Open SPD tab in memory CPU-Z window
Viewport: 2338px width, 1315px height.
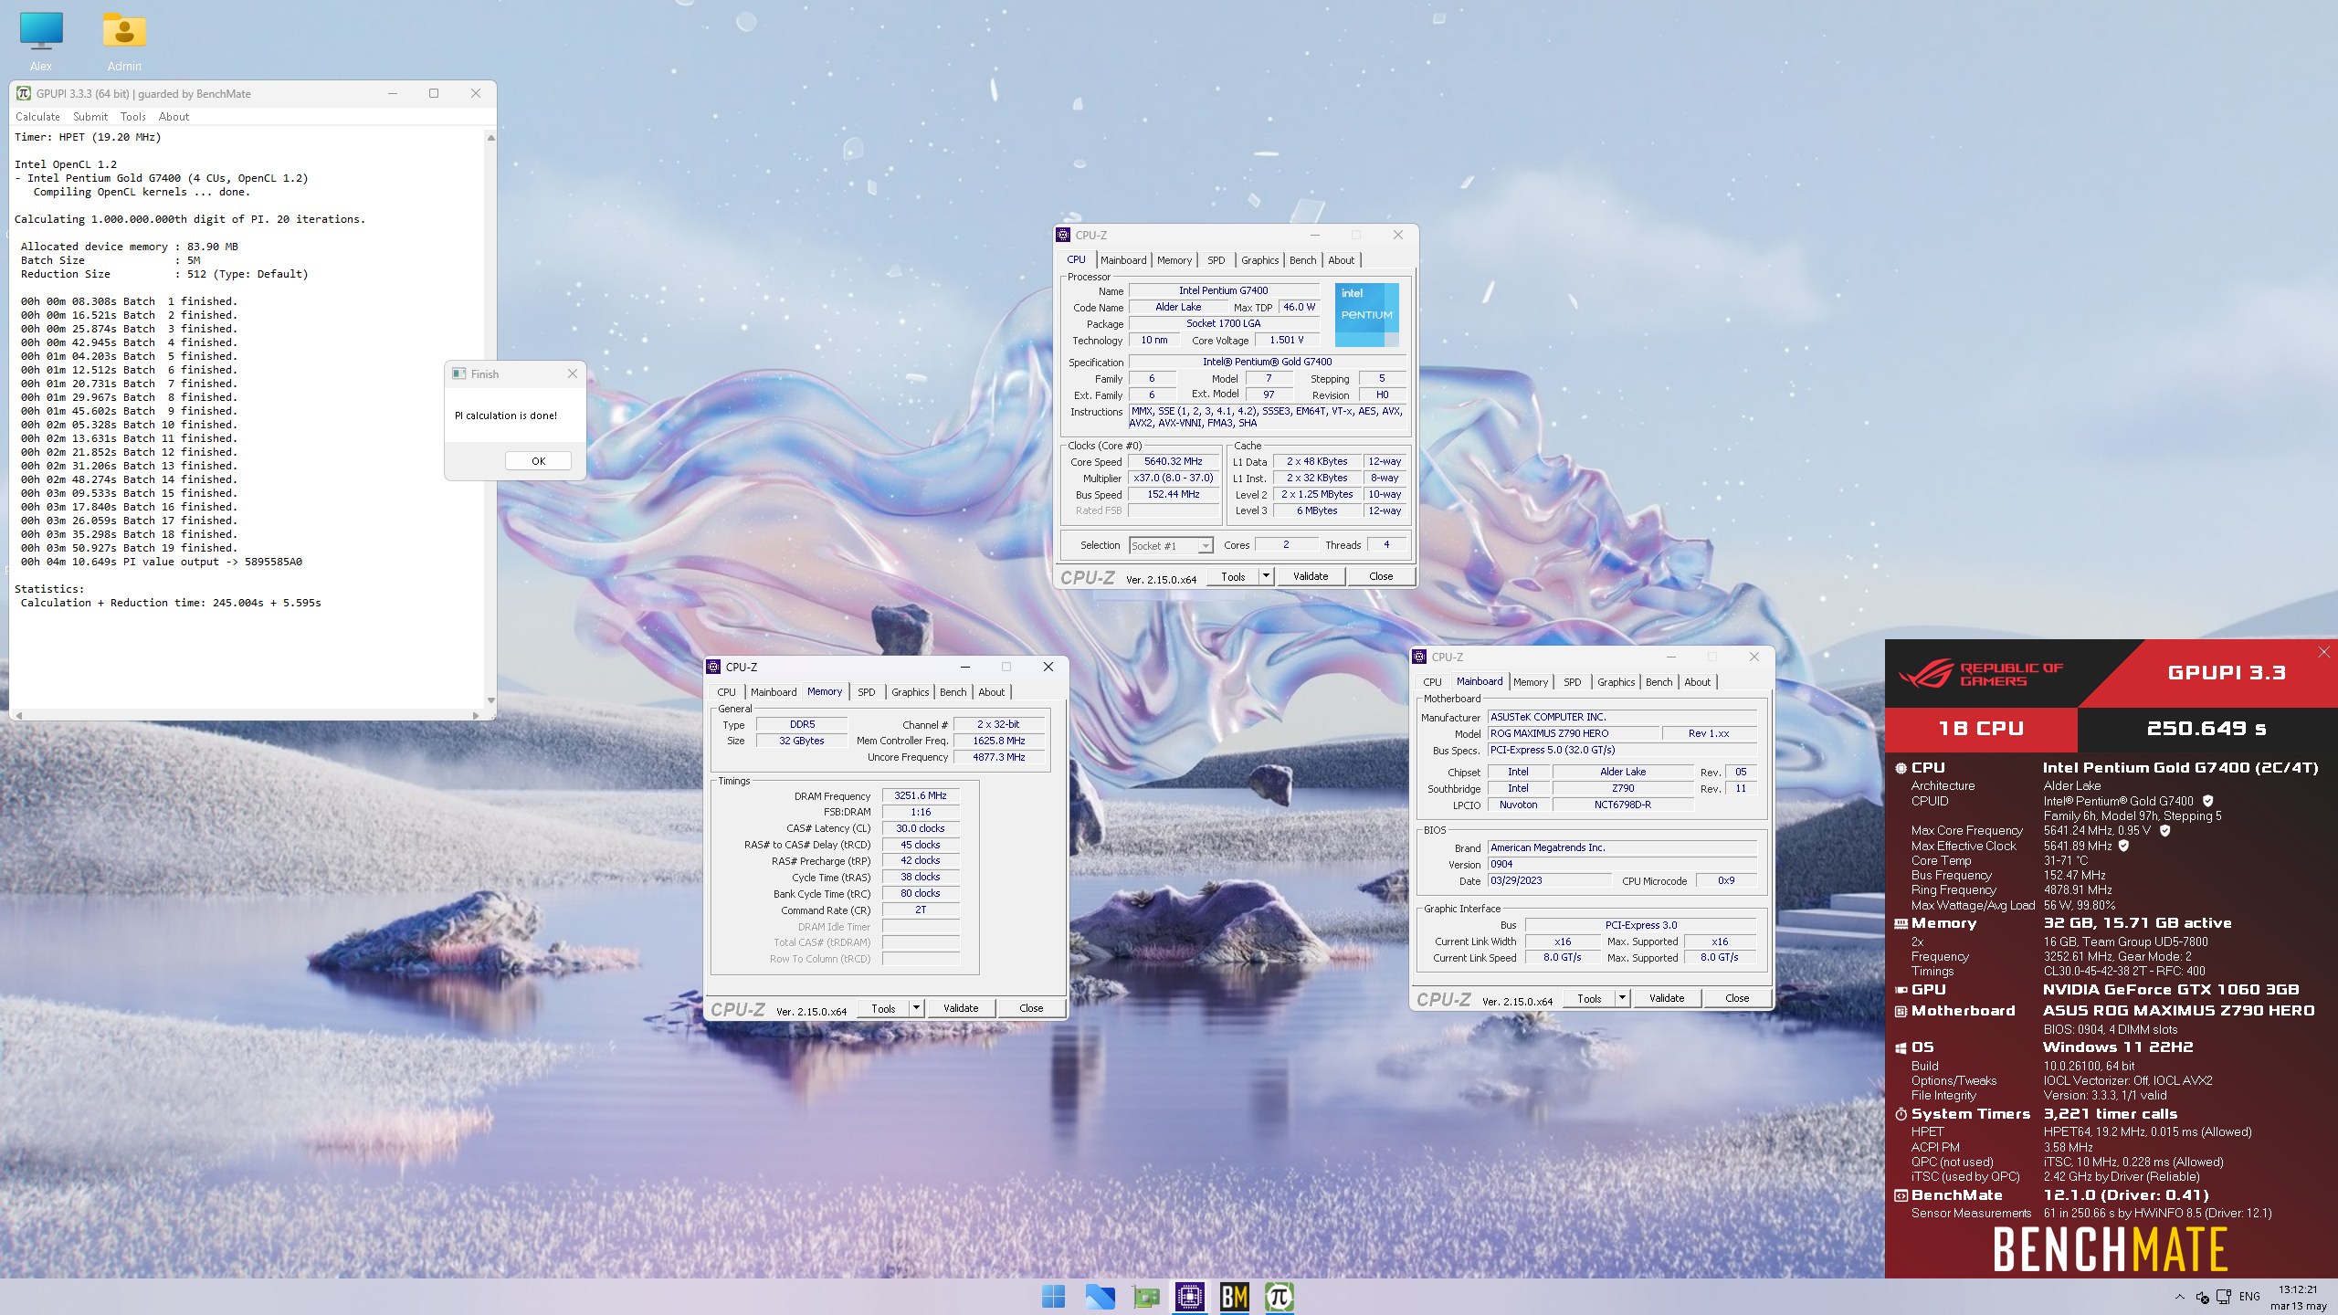click(x=866, y=692)
